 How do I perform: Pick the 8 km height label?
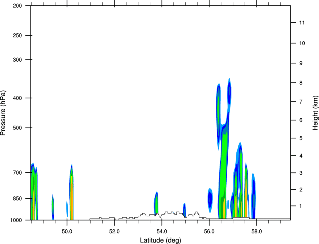tap(301, 83)
